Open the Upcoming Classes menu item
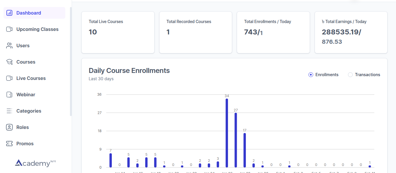Screen dimensions: 396x173 (x=37, y=29)
